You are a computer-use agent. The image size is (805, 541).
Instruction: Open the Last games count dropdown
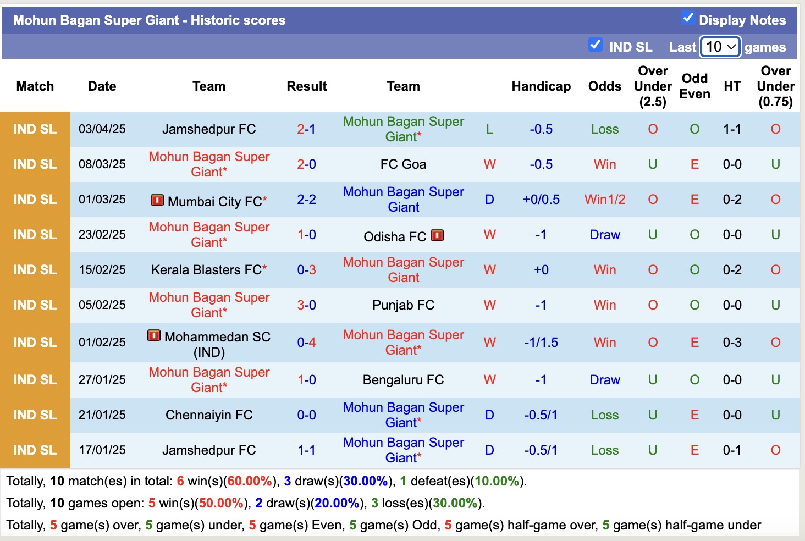pyautogui.click(x=720, y=47)
